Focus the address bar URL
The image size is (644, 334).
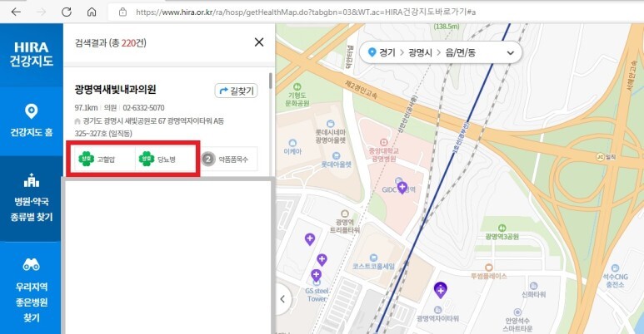(x=306, y=12)
